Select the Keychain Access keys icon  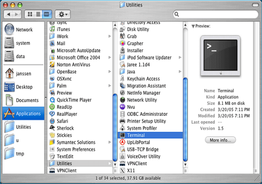(122, 79)
